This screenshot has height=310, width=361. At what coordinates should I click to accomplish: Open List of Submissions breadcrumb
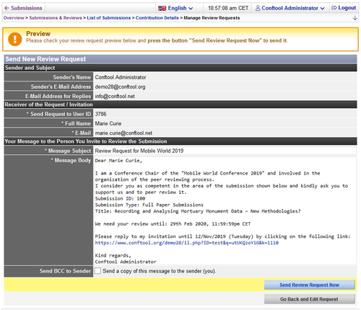click(108, 18)
